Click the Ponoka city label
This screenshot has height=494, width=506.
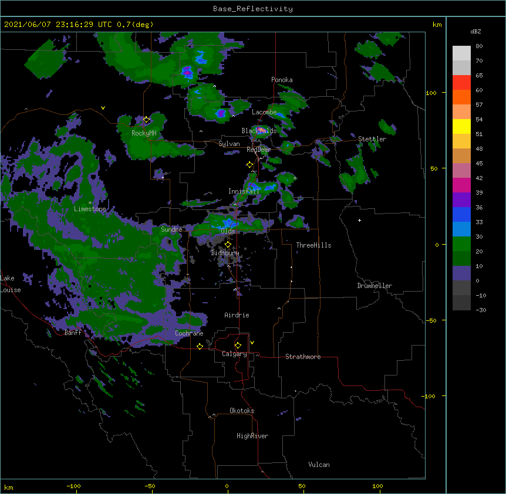(282, 80)
